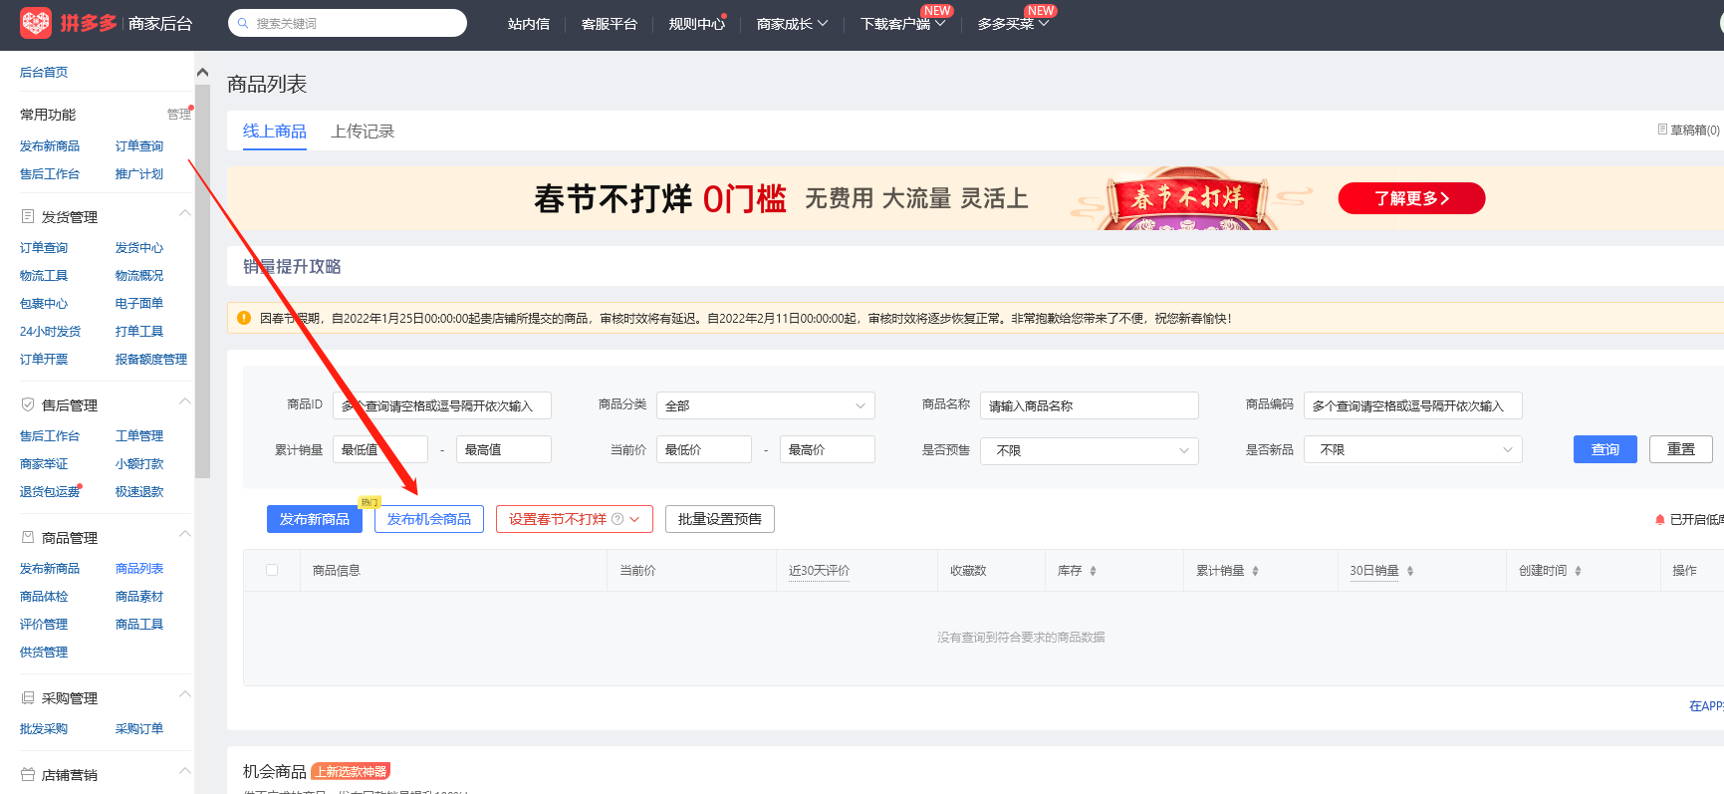1724x794 pixels.
Task: Open the 设置春节不打烊 dropdown button
Action: click(574, 519)
